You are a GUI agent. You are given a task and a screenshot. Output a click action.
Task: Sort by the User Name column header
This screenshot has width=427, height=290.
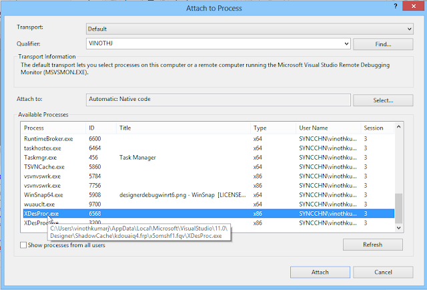(328, 128)
